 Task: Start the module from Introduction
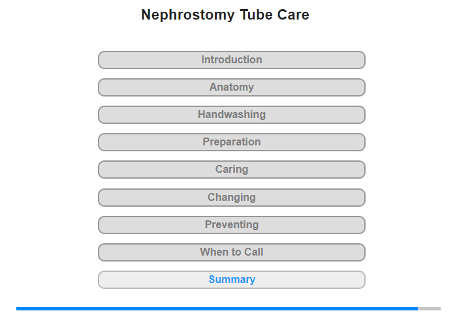coord(231,60)
